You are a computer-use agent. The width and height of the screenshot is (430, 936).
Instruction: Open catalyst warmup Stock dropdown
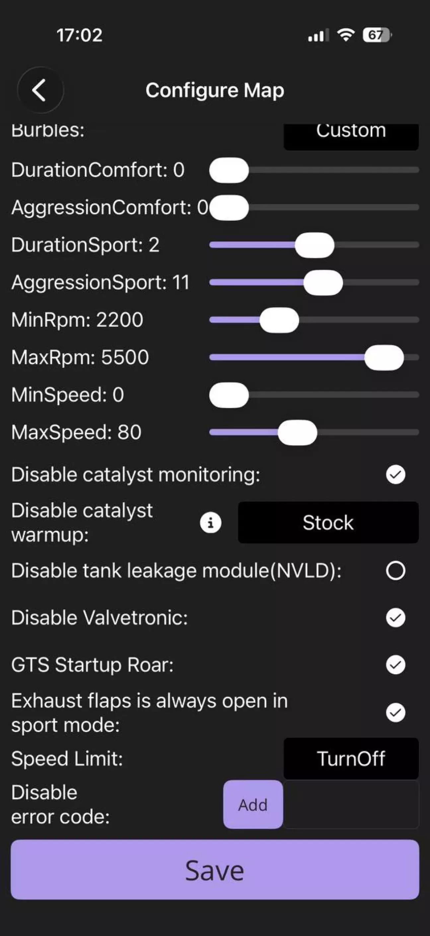[x=328, y=523]
